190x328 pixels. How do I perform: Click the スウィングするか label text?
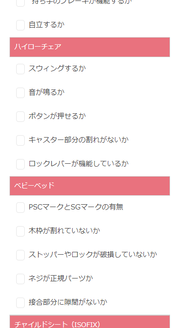click(x=57, y=69)
